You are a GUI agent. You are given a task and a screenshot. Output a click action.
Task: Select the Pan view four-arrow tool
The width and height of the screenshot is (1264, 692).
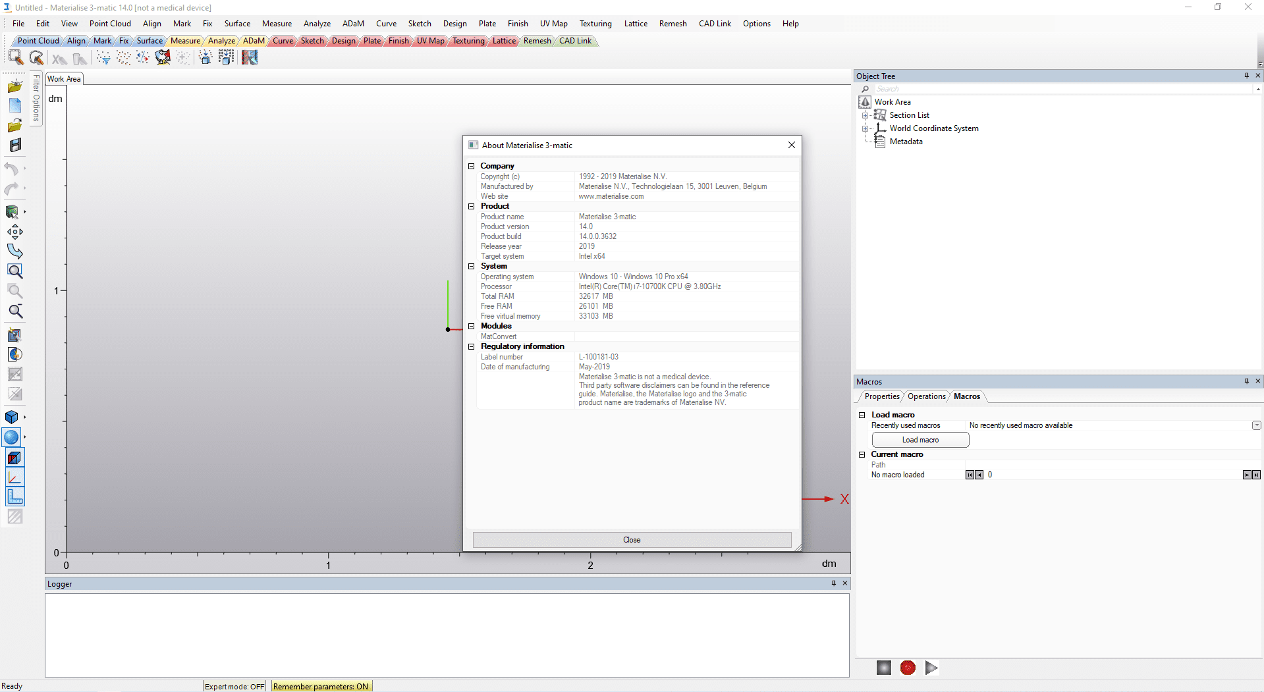(x=15, y=232)
